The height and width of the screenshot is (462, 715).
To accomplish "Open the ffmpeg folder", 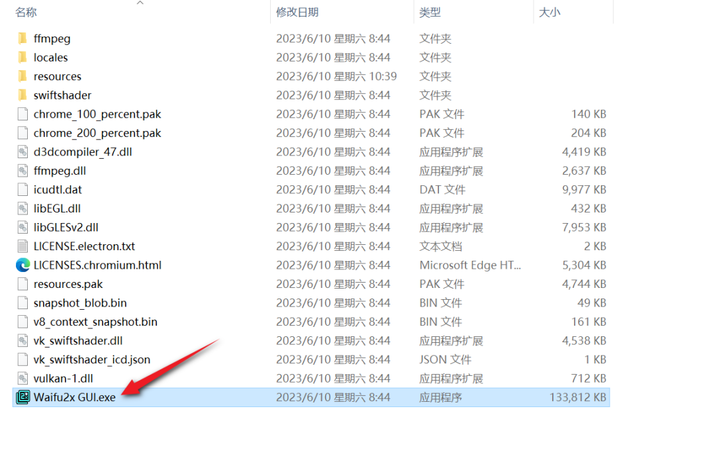I will tap(50, 38).
